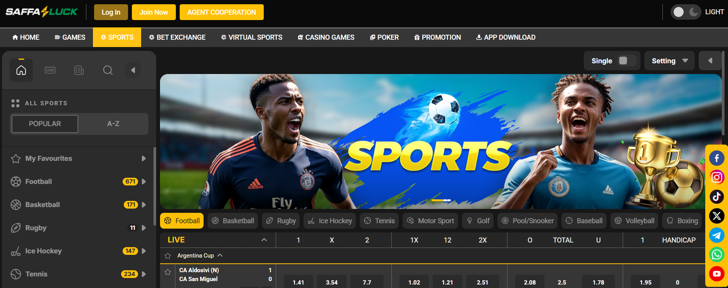Bet on odds 1.41 for CA Aldosivi

pyautogui.click(x=298, y=282)
